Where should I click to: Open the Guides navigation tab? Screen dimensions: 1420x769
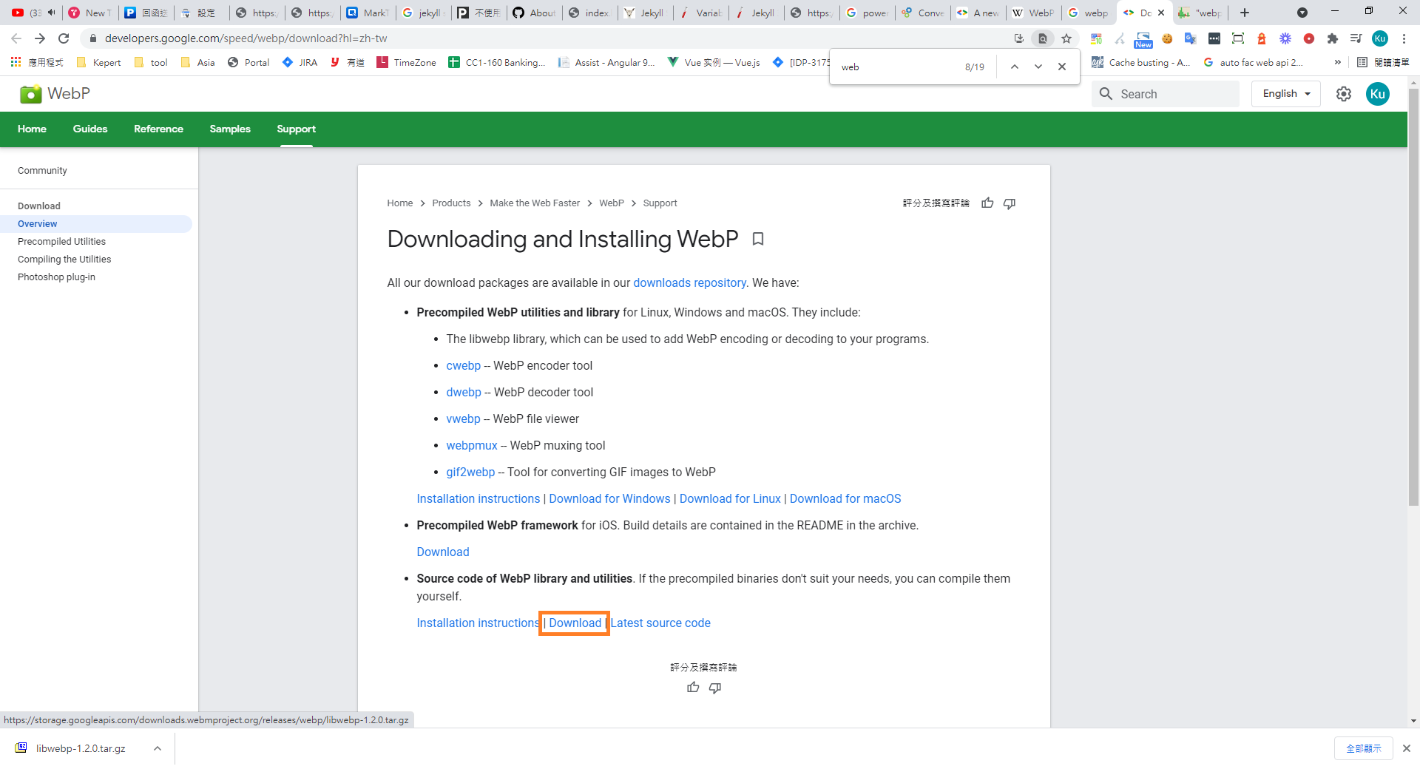(x=90, y=129)
